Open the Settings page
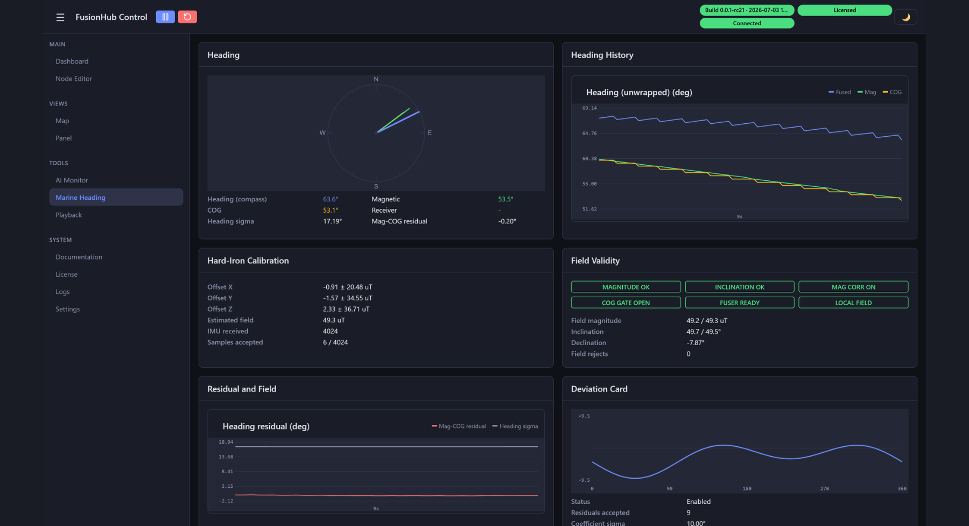The height and width of the screenshot is (526, 969). 68,309
